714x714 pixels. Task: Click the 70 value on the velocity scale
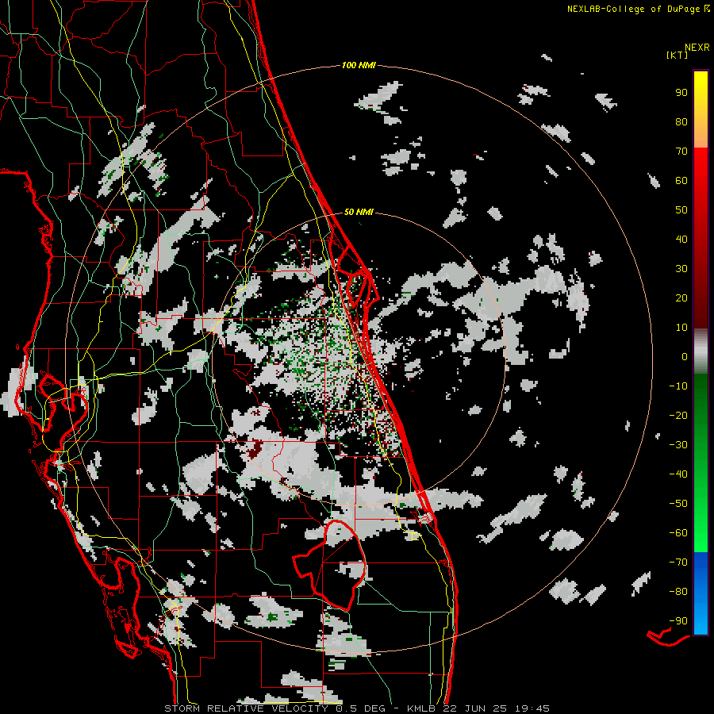pos(681,152)
